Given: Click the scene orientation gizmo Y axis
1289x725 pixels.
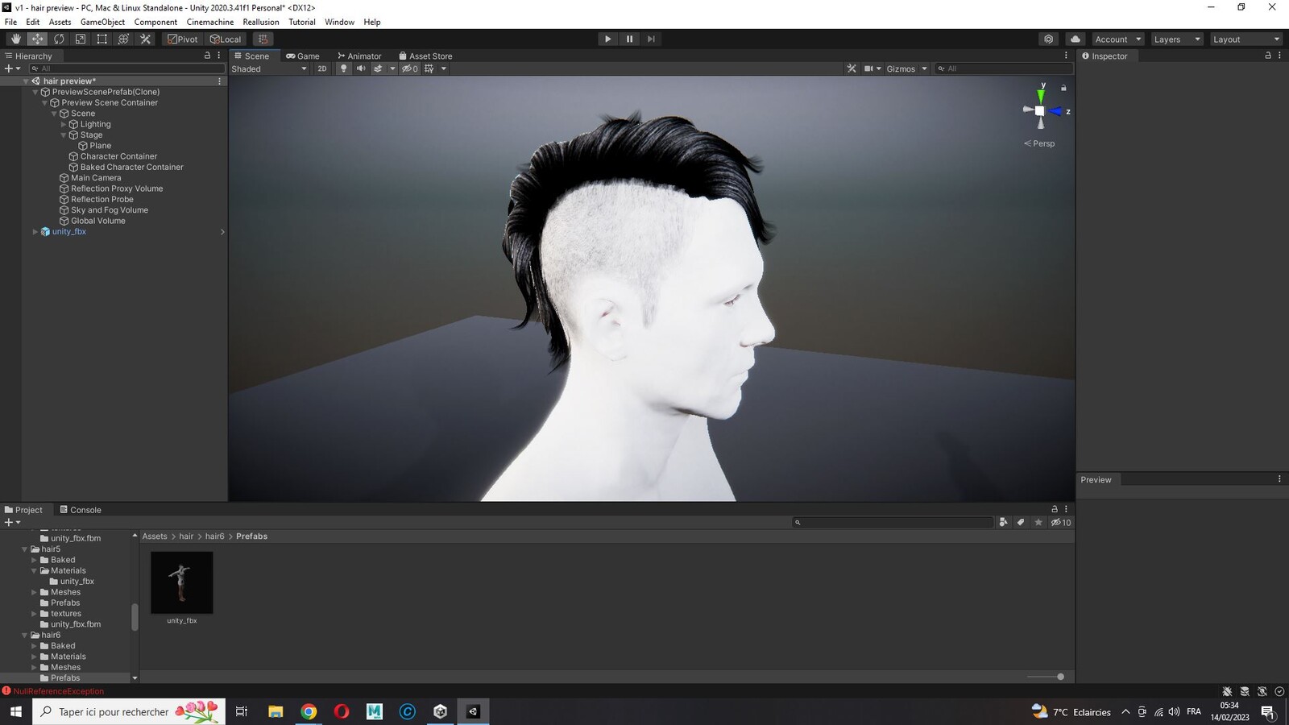Looking at the screenshot, I should coord(1041,95).
